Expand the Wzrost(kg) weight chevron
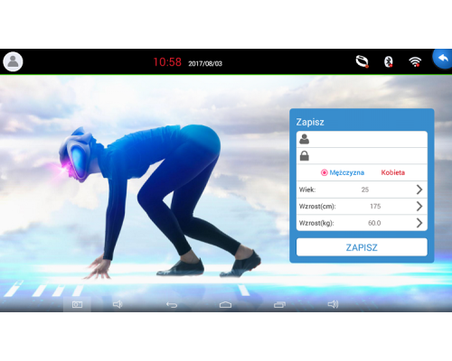 click(419, 223)
